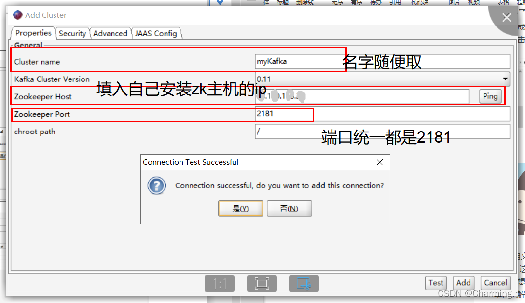Confirm the connection by clicking 是(Y)

point(240,209)
